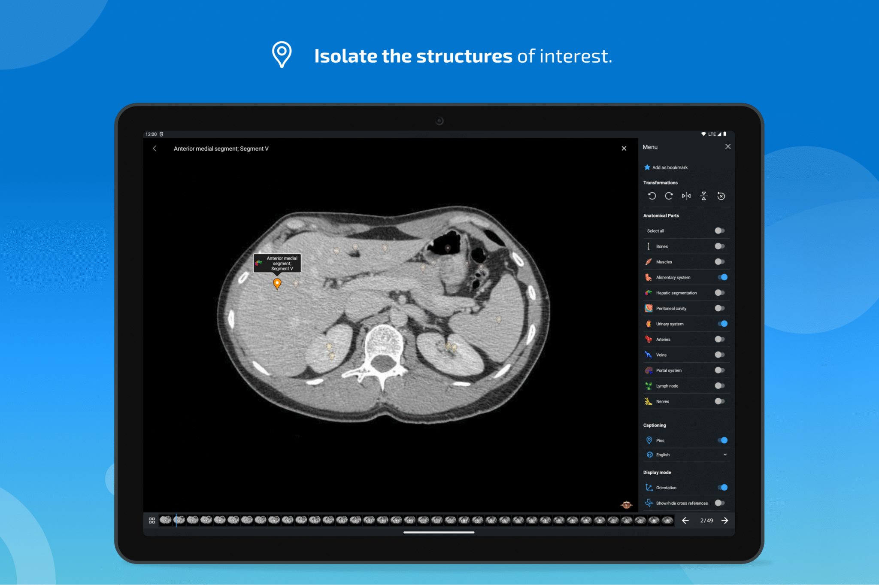Click the back arrow in the viewer header

click(155, 148)
